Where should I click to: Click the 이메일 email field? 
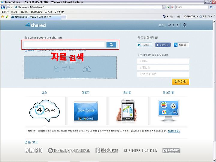coord(163,61)
